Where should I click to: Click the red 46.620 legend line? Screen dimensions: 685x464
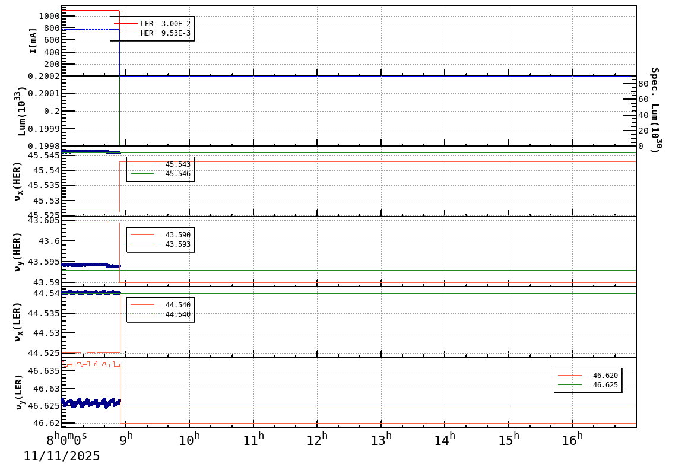tap(570, 375)
